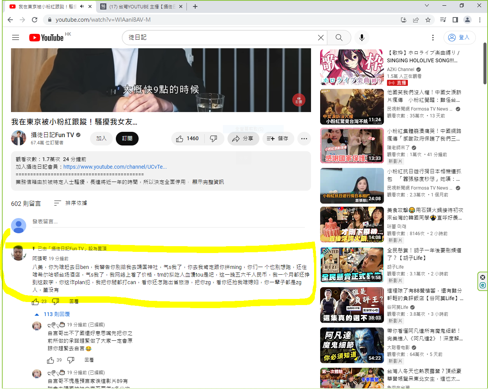Go to YouTube home via the logo
The image size is (488, 389).
(x=46, y=38)
